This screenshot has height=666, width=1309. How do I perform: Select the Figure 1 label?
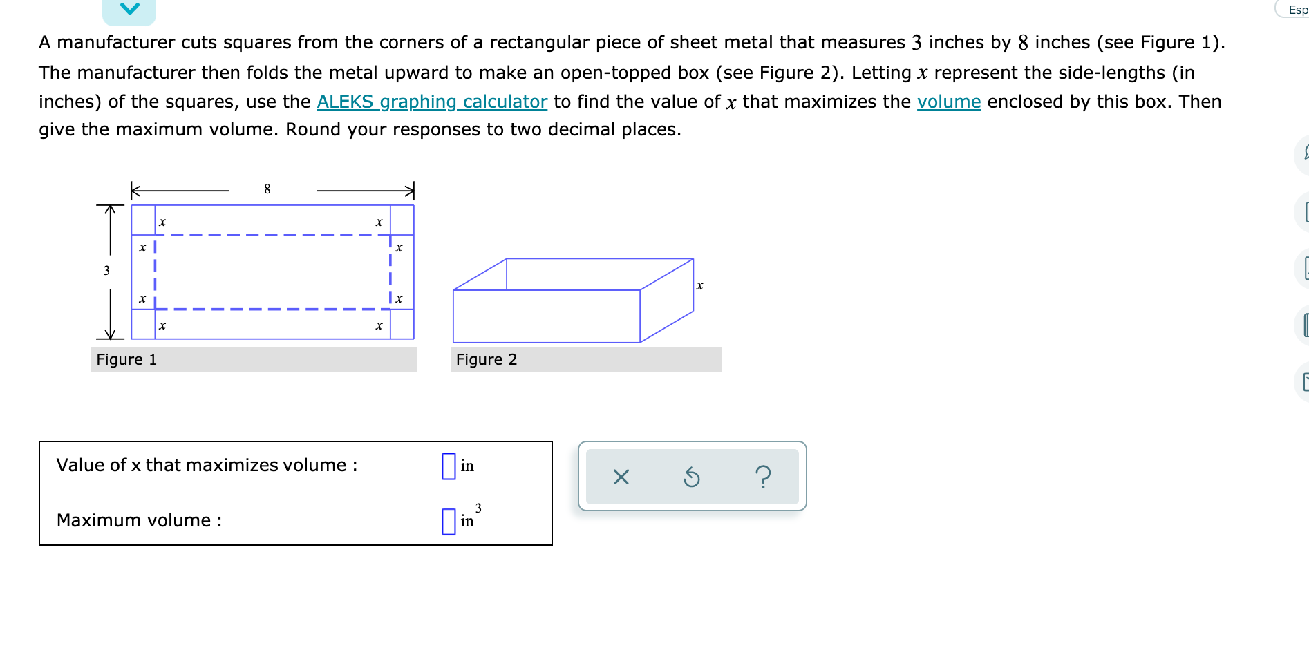[x=126, y=359]
